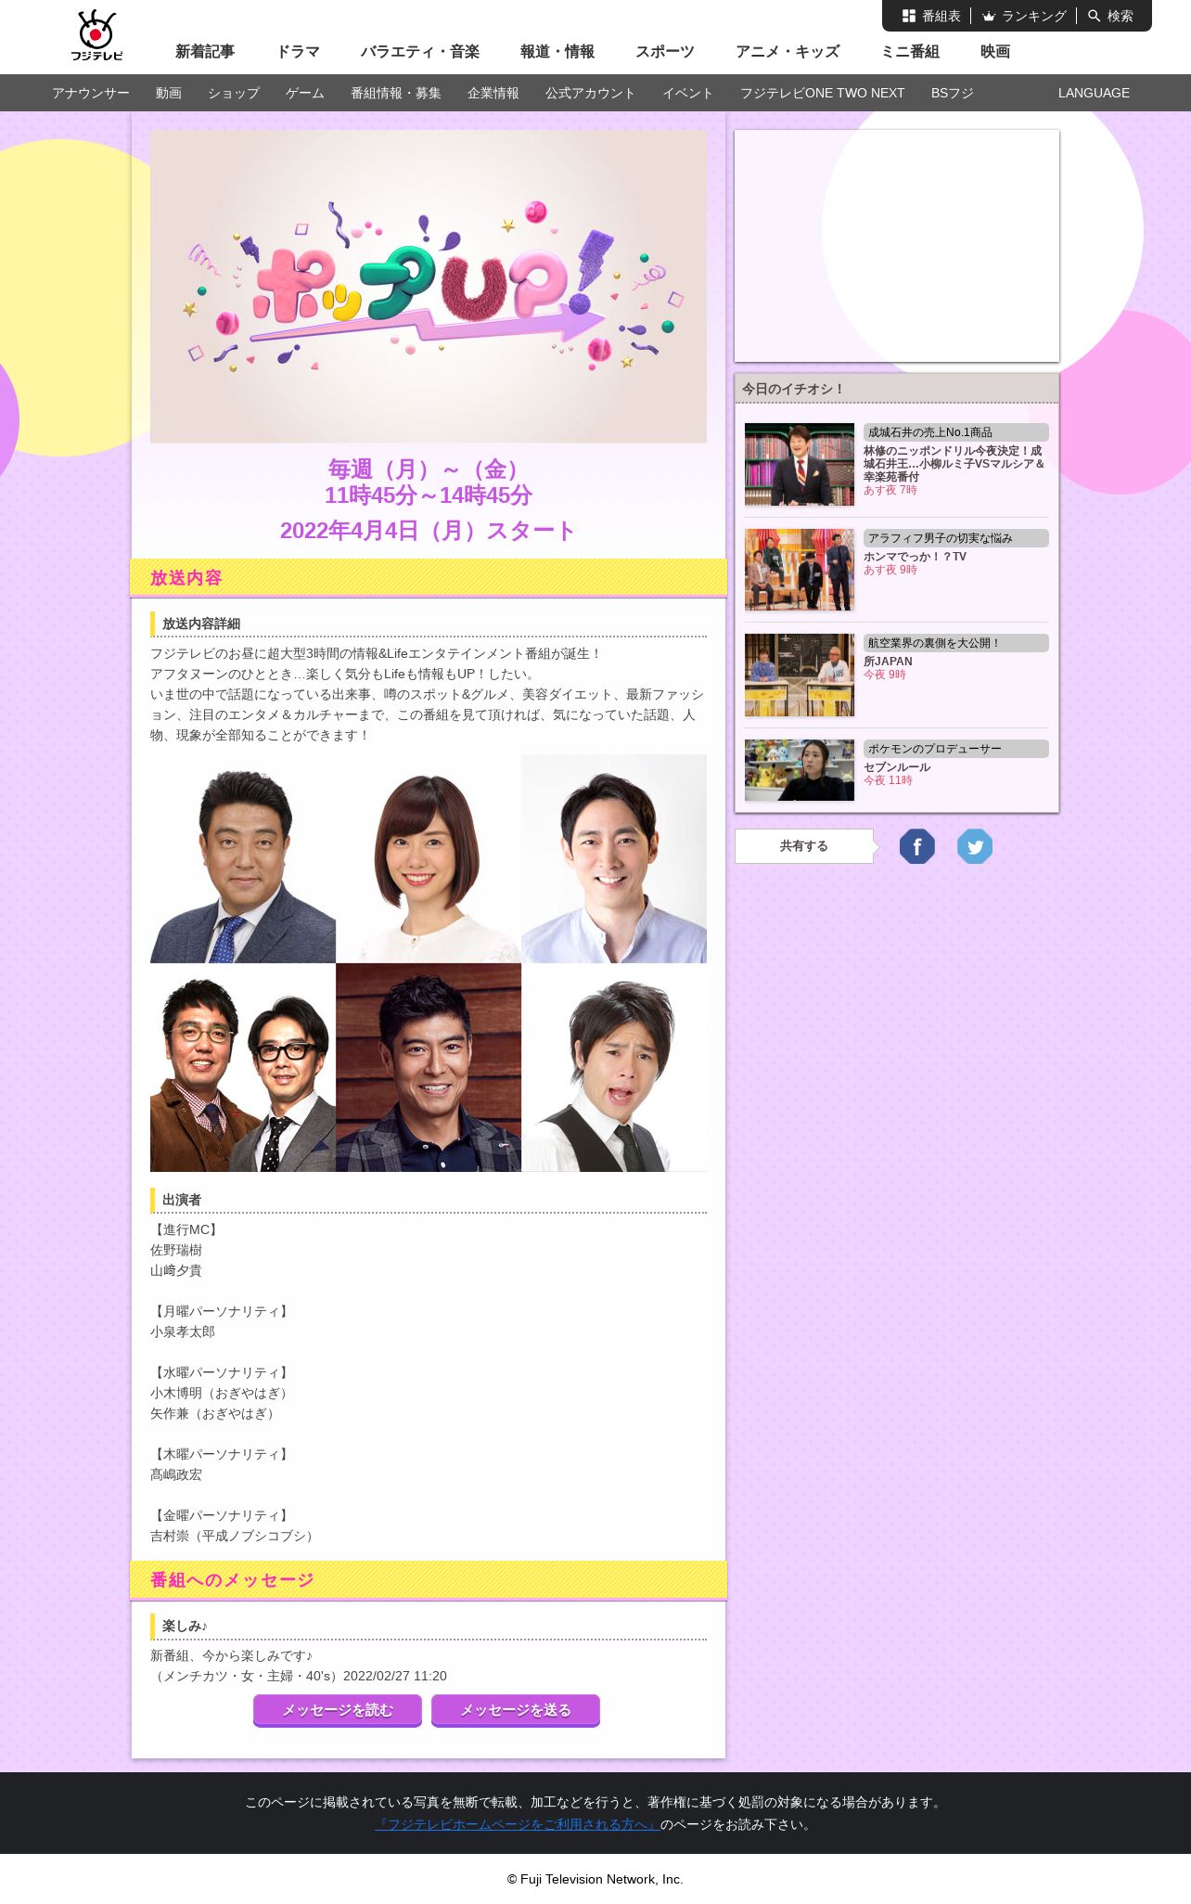Open the バラエティ・音楽 menu item
This screenshot has width=1191, height=1904.
click(420, 52)
